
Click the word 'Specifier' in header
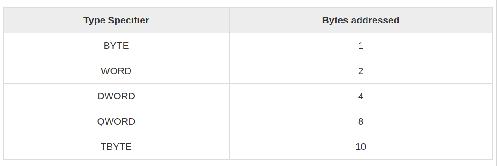[128, 21]
